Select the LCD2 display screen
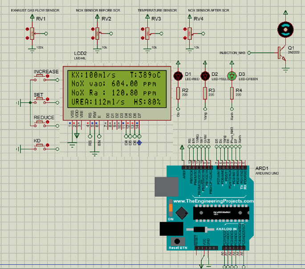Image resolution: width=305 pixels, height=269 pixels. (x=117, y=89)
